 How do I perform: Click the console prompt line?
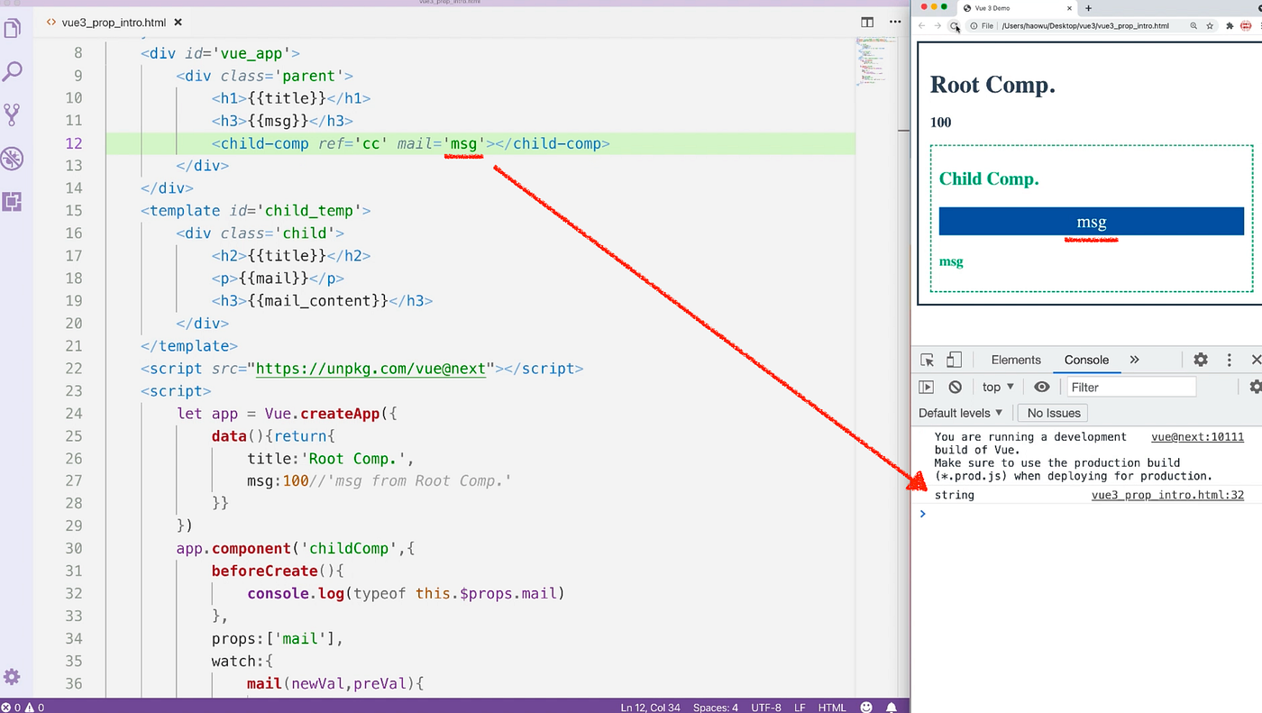(1086, 514)
